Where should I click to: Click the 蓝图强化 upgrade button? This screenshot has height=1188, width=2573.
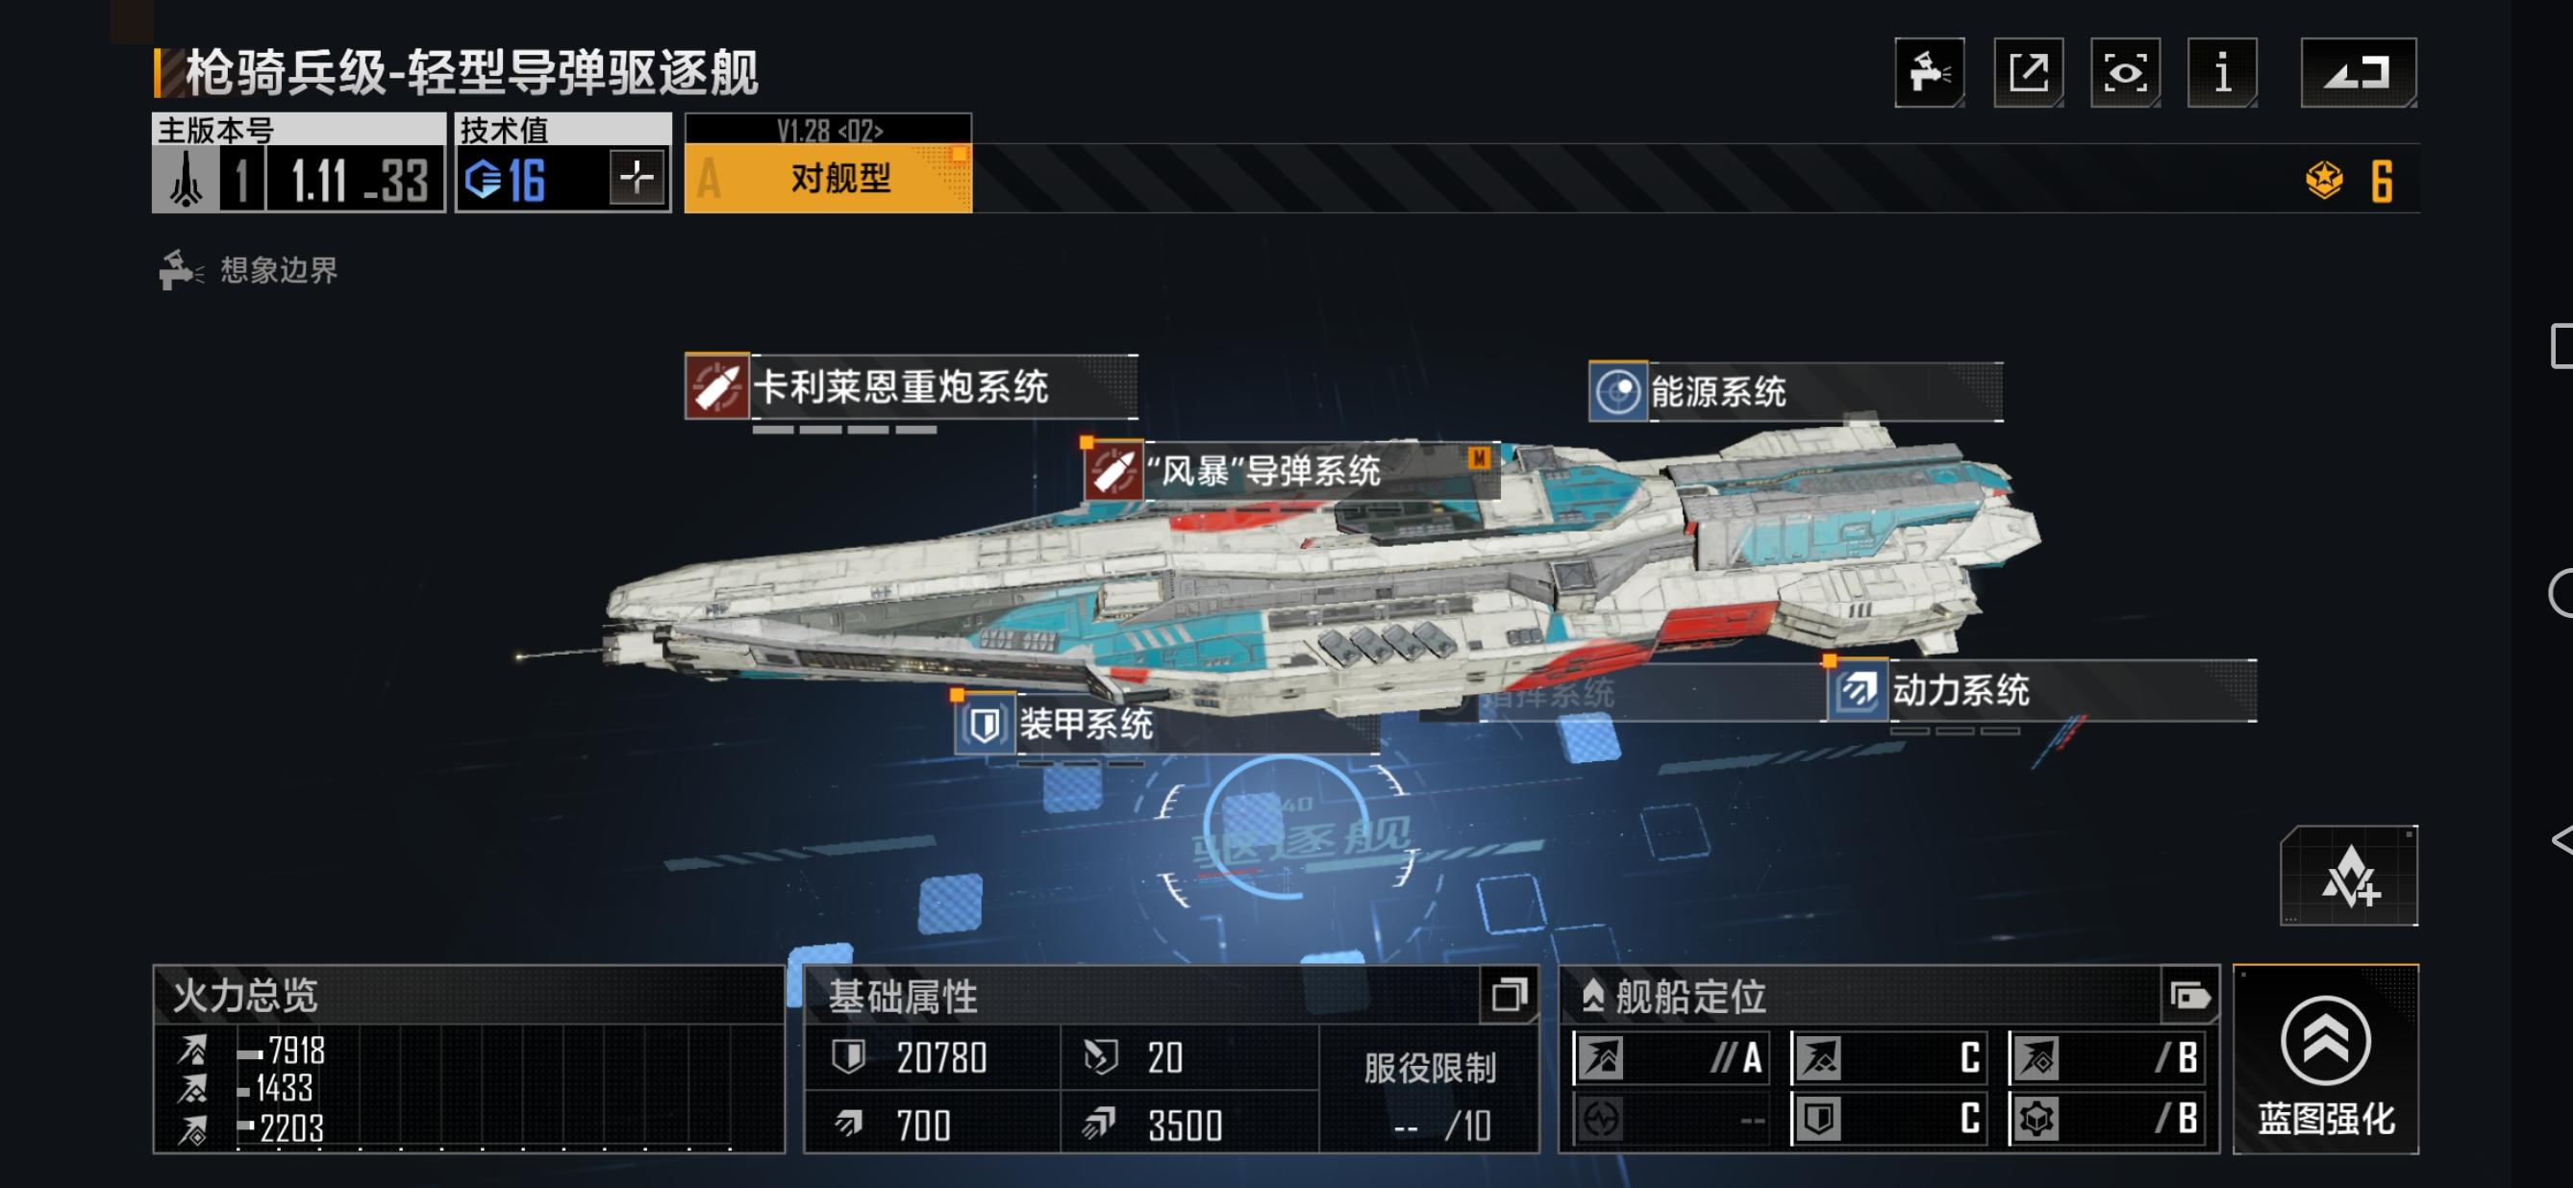tap(2325, 1060)
